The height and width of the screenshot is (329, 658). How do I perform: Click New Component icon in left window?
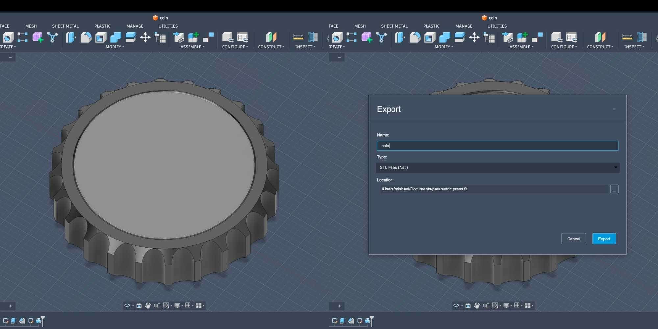coord(193,38)
